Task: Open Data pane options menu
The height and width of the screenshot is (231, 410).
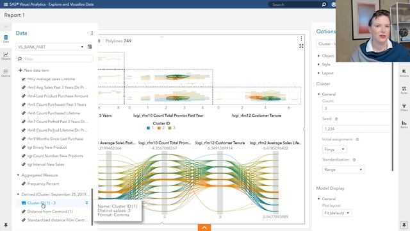Action: 92,33
